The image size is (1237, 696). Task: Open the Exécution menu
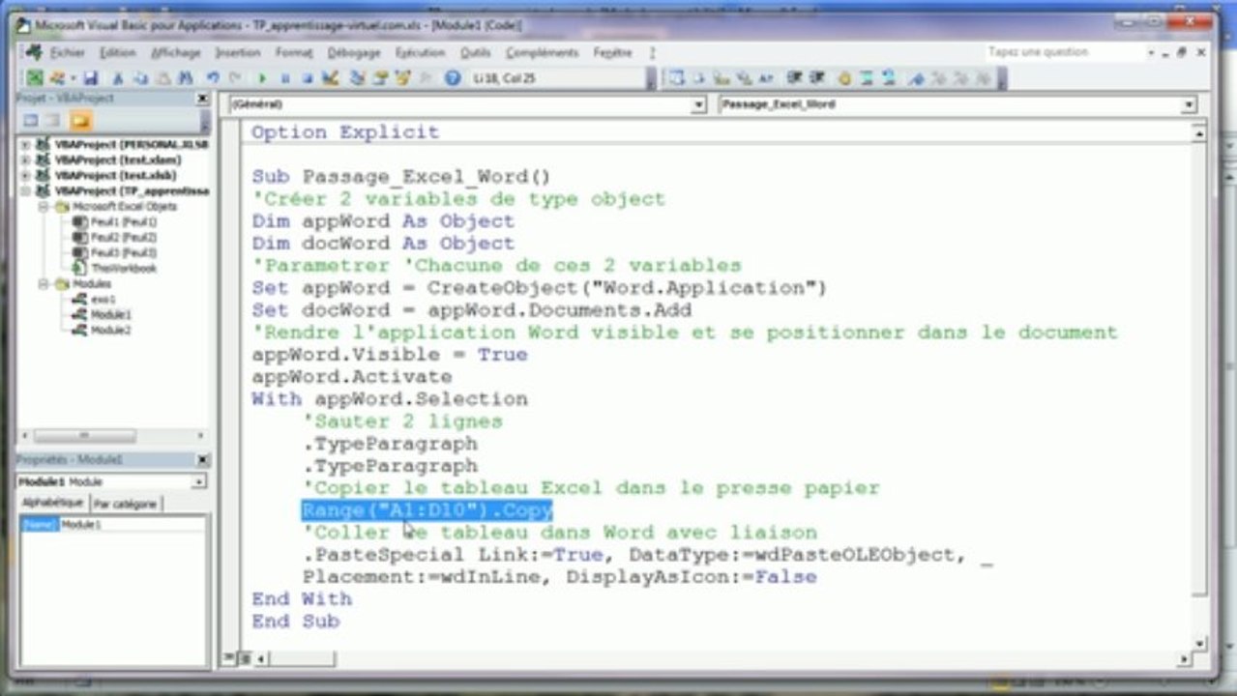(x=420, y=53)
